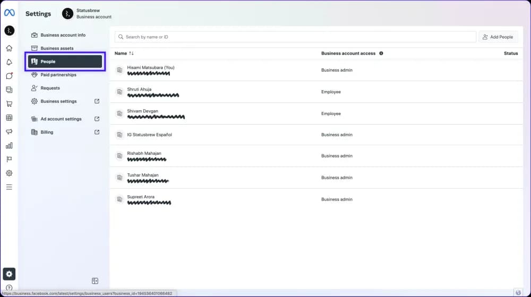Click the info icon beside Business account access
Image resolution: width=531 pixels, height=297 pixels.
point(381,54)
